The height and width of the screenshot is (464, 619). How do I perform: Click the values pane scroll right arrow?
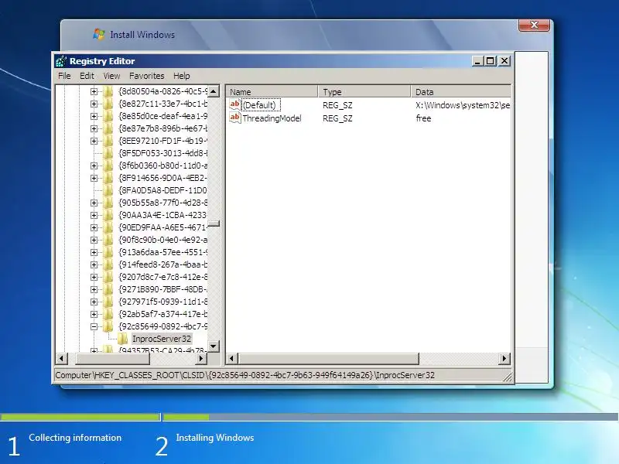point(504,359)
